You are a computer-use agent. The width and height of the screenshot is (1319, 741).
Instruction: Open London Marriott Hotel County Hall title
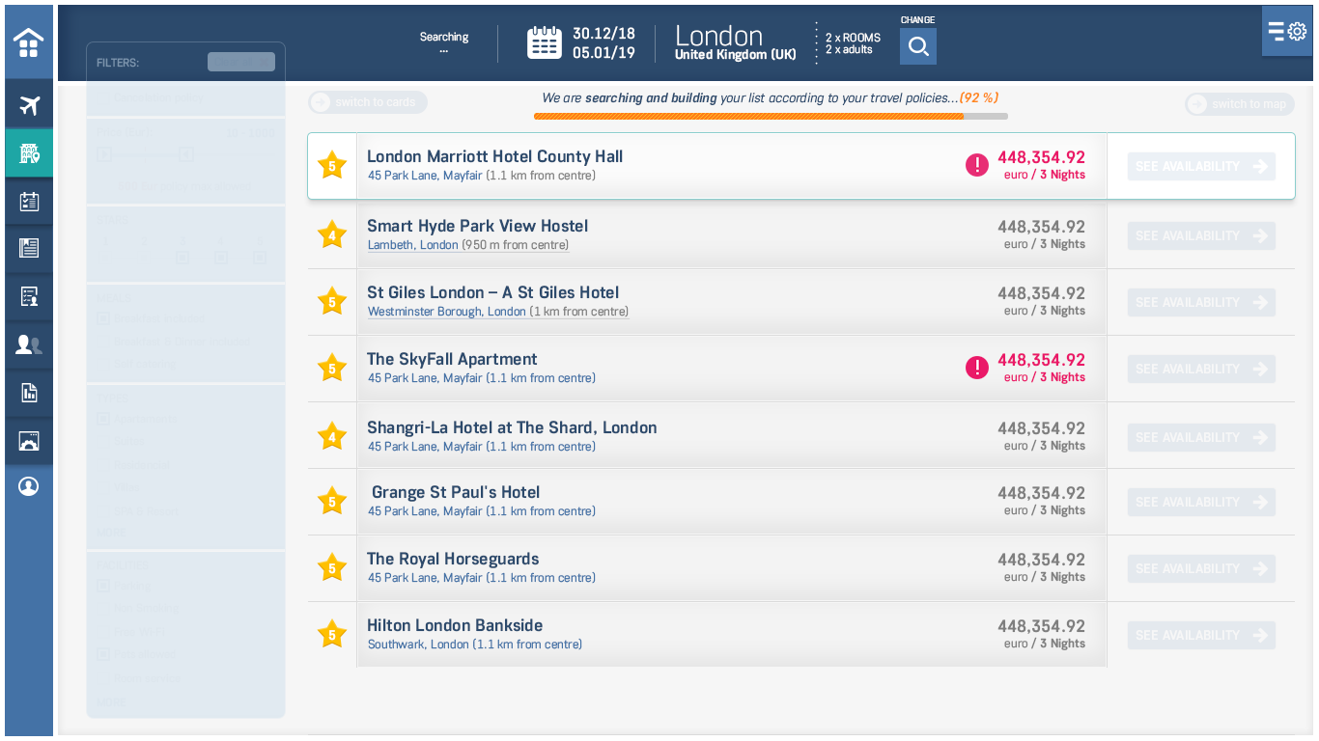[494, 156]
